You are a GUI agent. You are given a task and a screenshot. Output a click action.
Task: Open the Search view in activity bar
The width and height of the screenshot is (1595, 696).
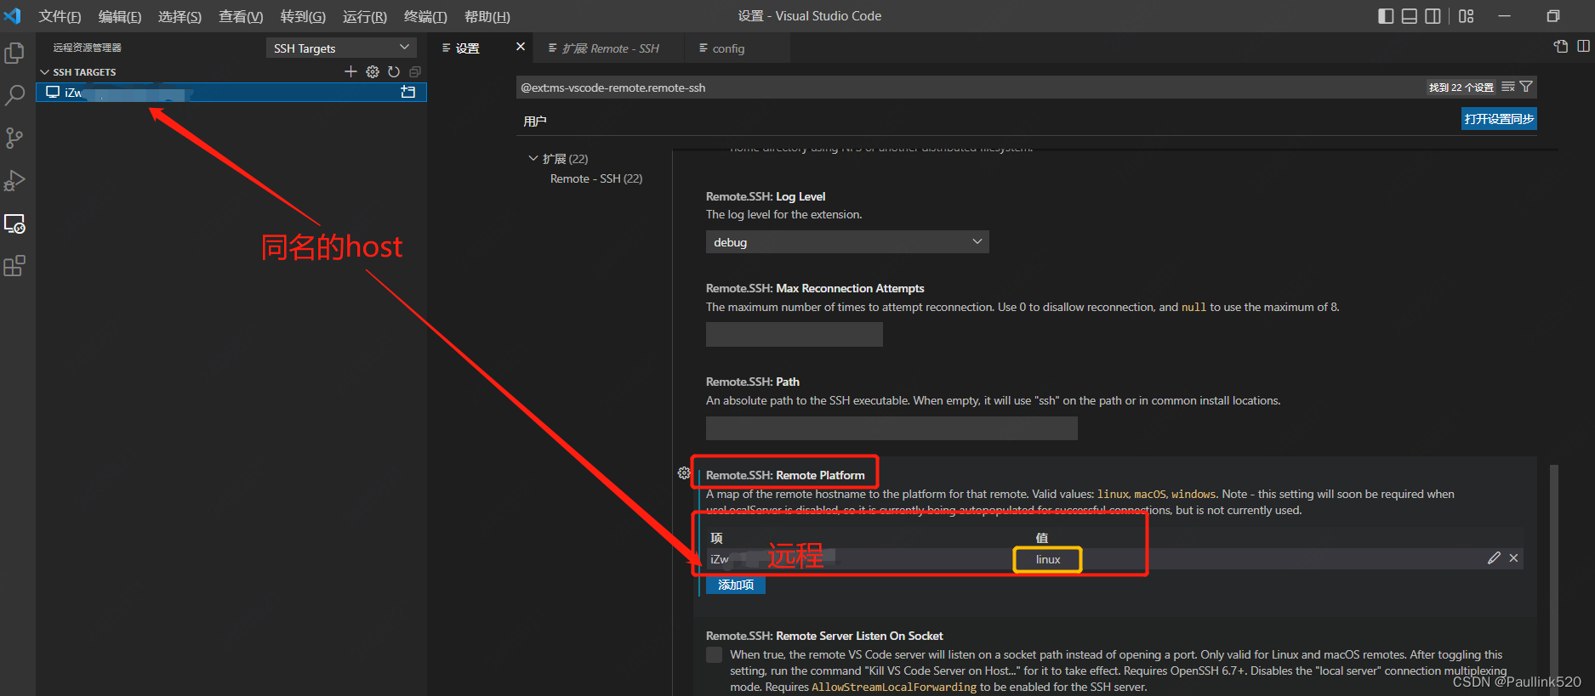click(14, 95)
